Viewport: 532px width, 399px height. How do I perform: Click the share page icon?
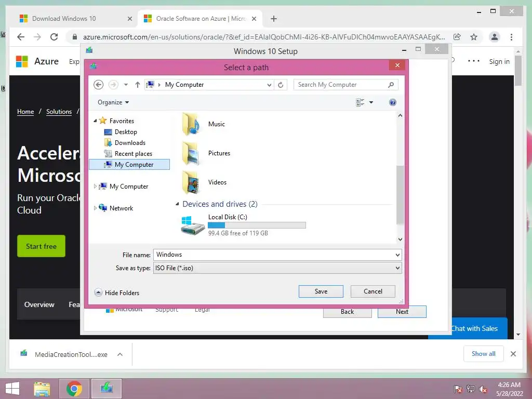coord(457,37)
